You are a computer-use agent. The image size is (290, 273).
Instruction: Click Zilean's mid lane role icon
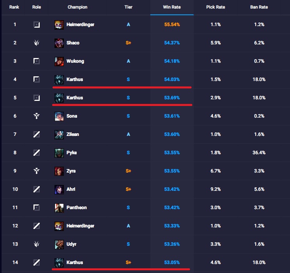click(37, 134)
